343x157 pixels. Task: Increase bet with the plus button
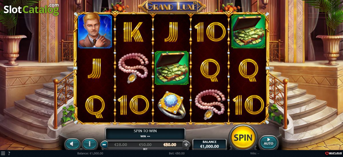click(186, 144)
